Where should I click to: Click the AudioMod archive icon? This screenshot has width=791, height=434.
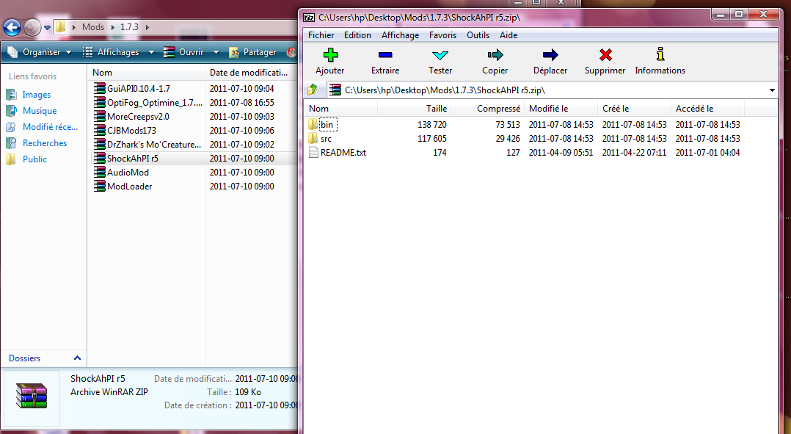coord(99,172)
